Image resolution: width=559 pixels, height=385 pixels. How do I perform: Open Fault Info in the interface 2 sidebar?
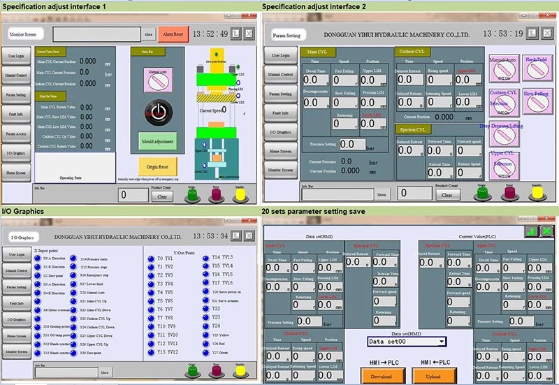tap(280, 112)
